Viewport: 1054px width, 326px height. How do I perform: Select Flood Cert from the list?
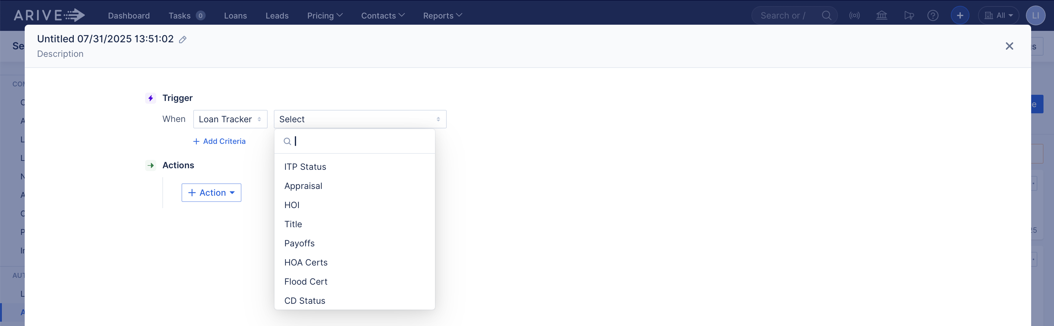pyautogui.click(x=306, y=282)
